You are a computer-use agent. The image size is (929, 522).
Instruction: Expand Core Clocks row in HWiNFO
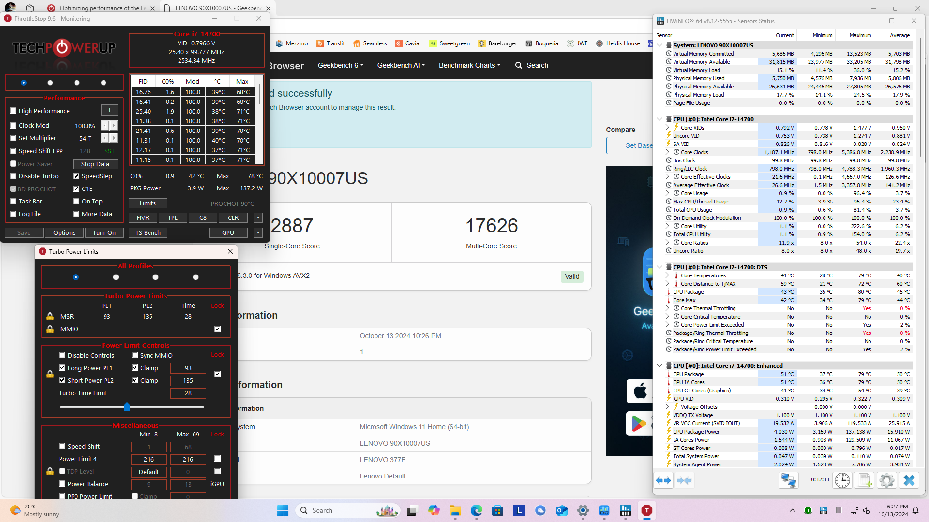[667, 152]
